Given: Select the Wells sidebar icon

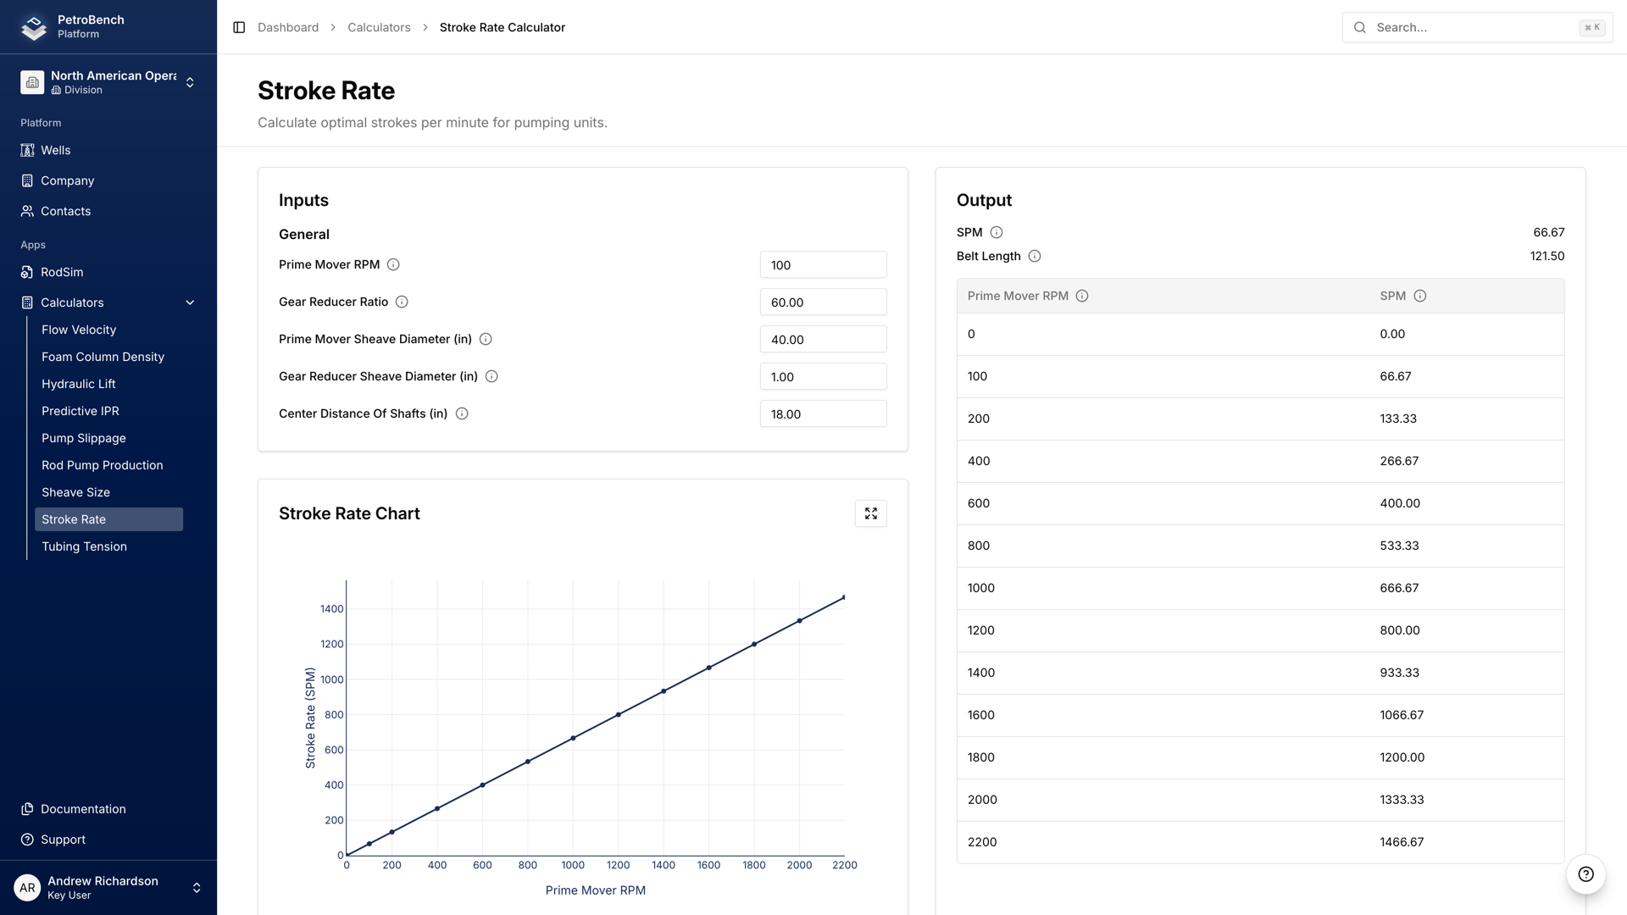Looking at the screenshot, I should pos(27,150).
